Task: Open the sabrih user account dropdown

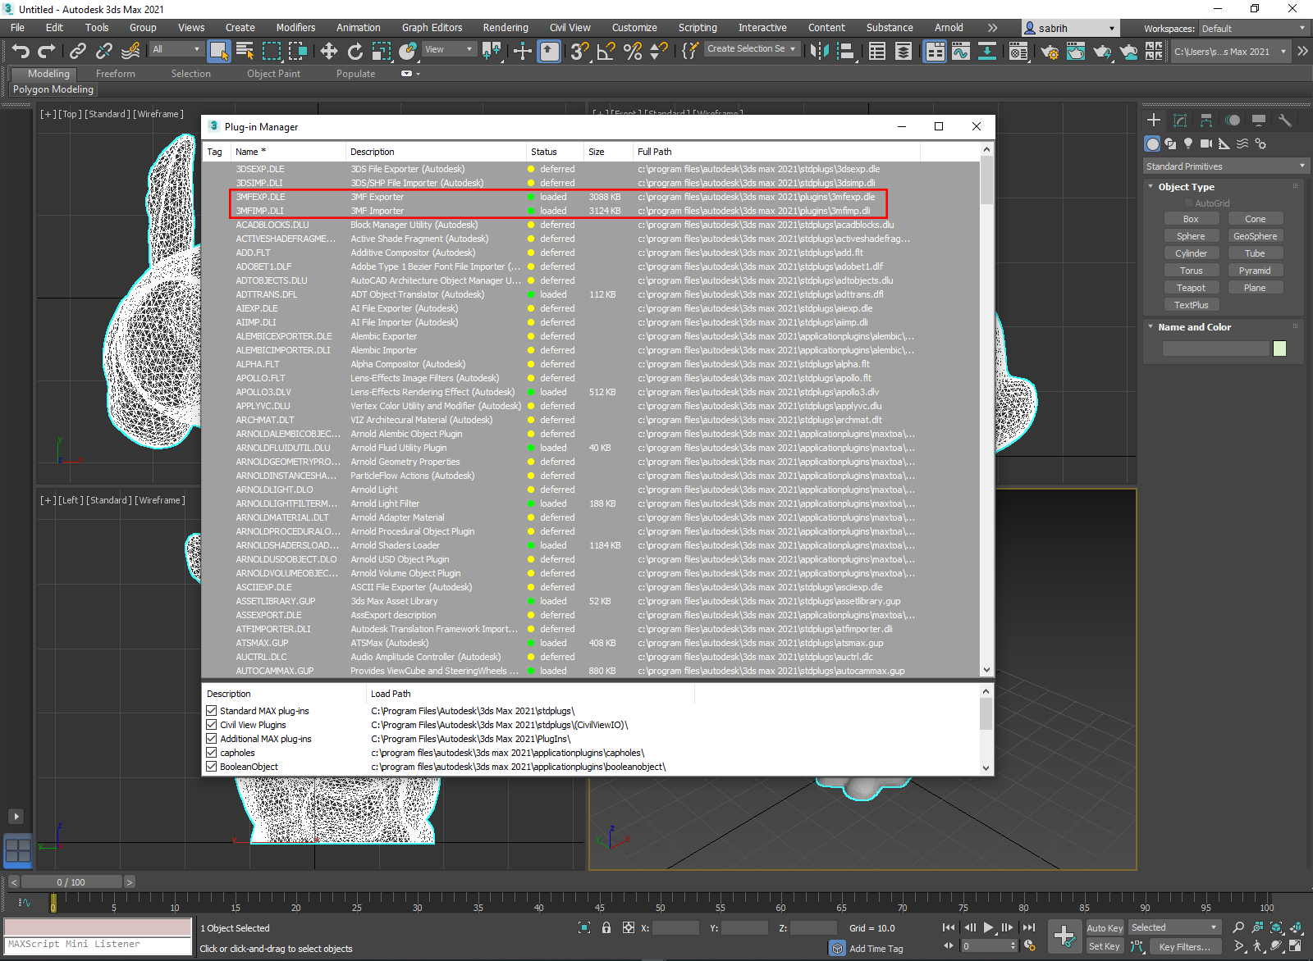Action: pos(1070,29)
